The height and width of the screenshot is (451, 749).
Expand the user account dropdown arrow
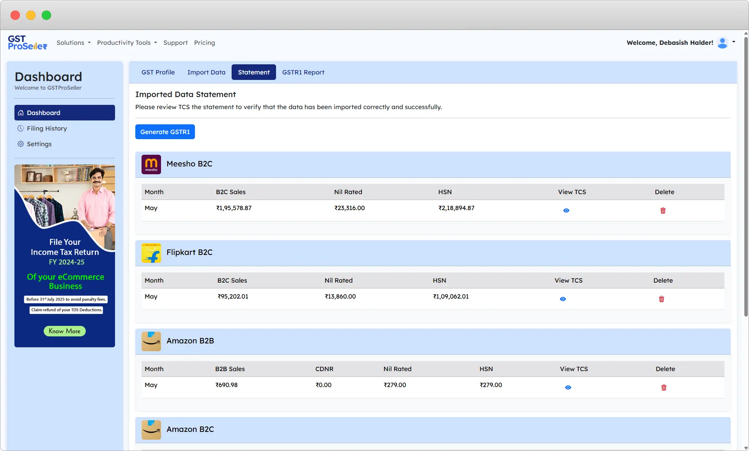click(734, 42)
